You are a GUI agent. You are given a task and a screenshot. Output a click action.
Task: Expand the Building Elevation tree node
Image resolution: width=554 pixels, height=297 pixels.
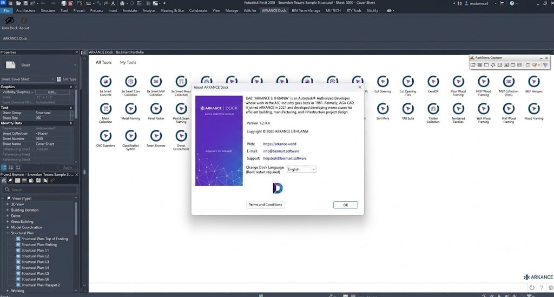tap(8, 210)
